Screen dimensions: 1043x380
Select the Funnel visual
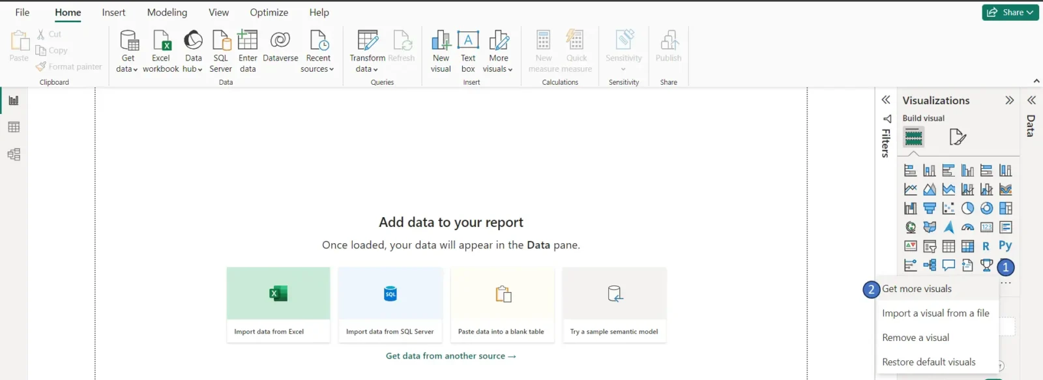click(930, 209)
